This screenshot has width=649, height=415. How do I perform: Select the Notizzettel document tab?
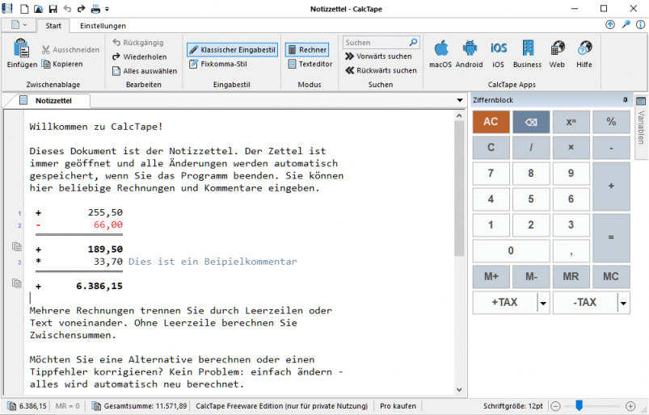click(x=54, y=101)
